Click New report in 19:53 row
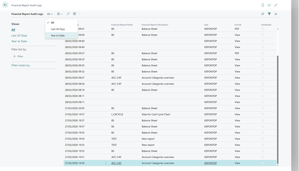The image size is (299, 171). tap(148, 145)
